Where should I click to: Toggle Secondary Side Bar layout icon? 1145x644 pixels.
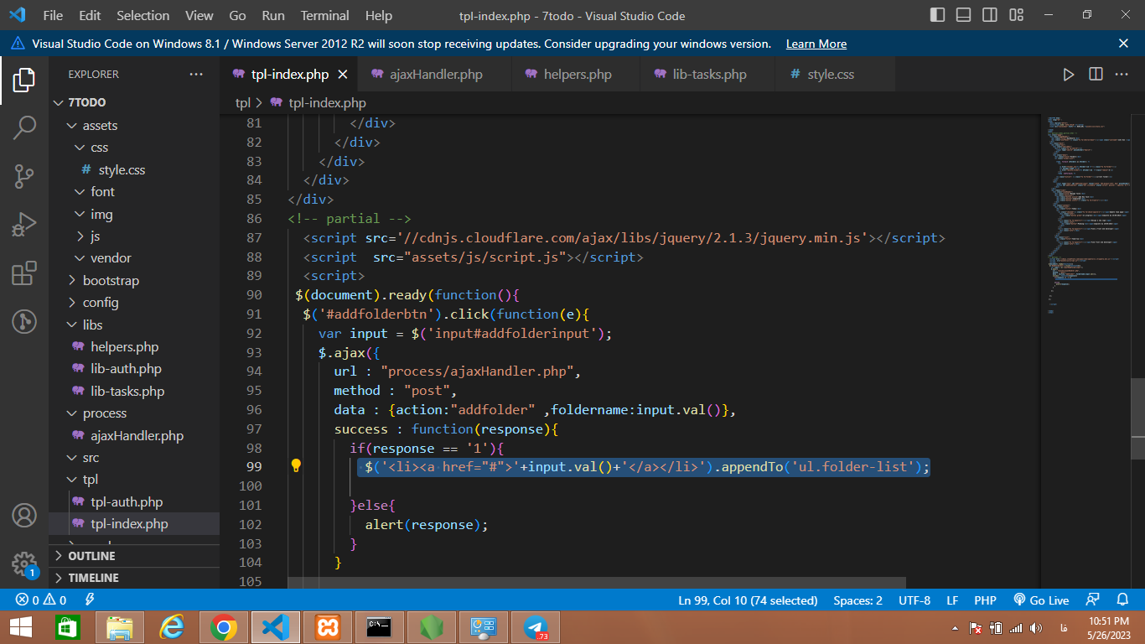(990, 15)
